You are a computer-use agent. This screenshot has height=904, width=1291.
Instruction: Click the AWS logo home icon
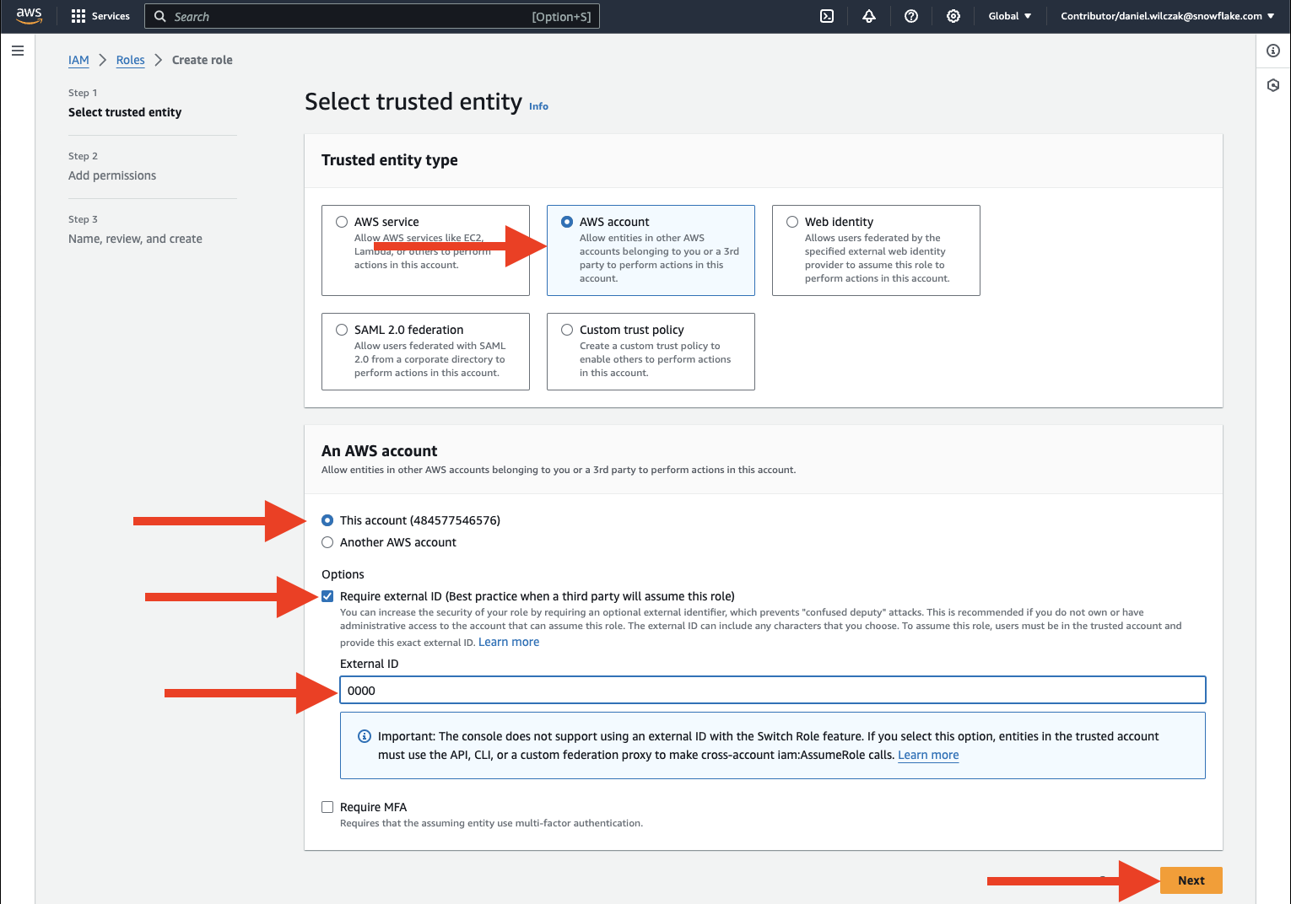pos(29,16)
